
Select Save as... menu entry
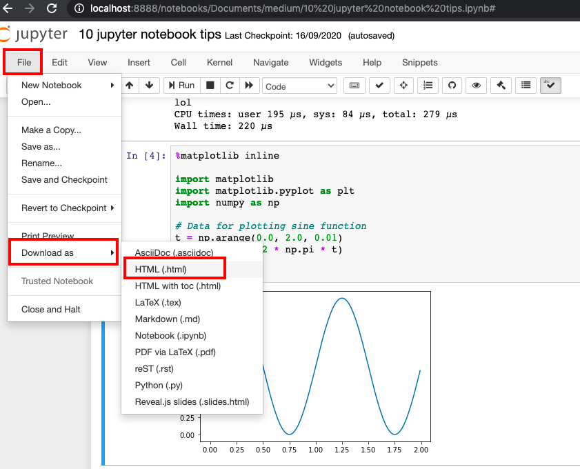click(x=64, y=147)
